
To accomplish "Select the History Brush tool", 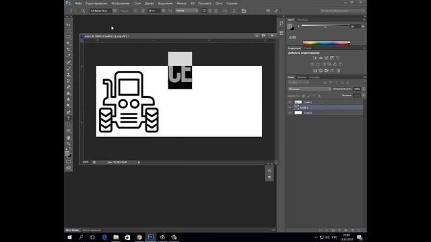I will click(x=69, y=81).
